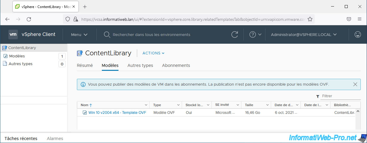Expand the Administrator@VSPHERE.LOCAL user menu
The image size is (367, 143).
303,34
